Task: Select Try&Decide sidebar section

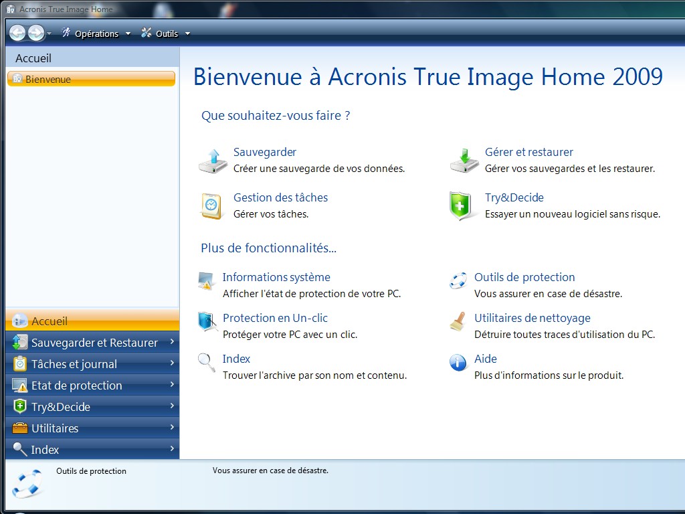Action: tap(92, 406)
